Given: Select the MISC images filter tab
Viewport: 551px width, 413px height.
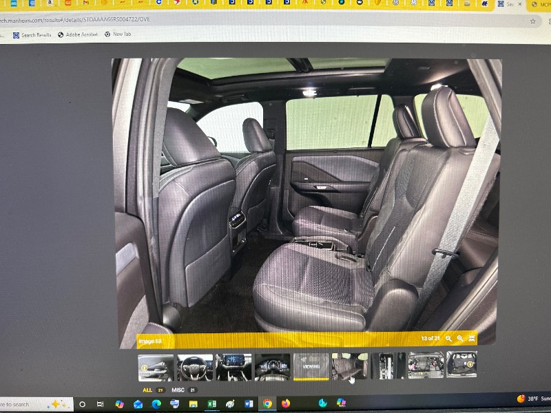Looking at the screenshot, I should (178, 390).
